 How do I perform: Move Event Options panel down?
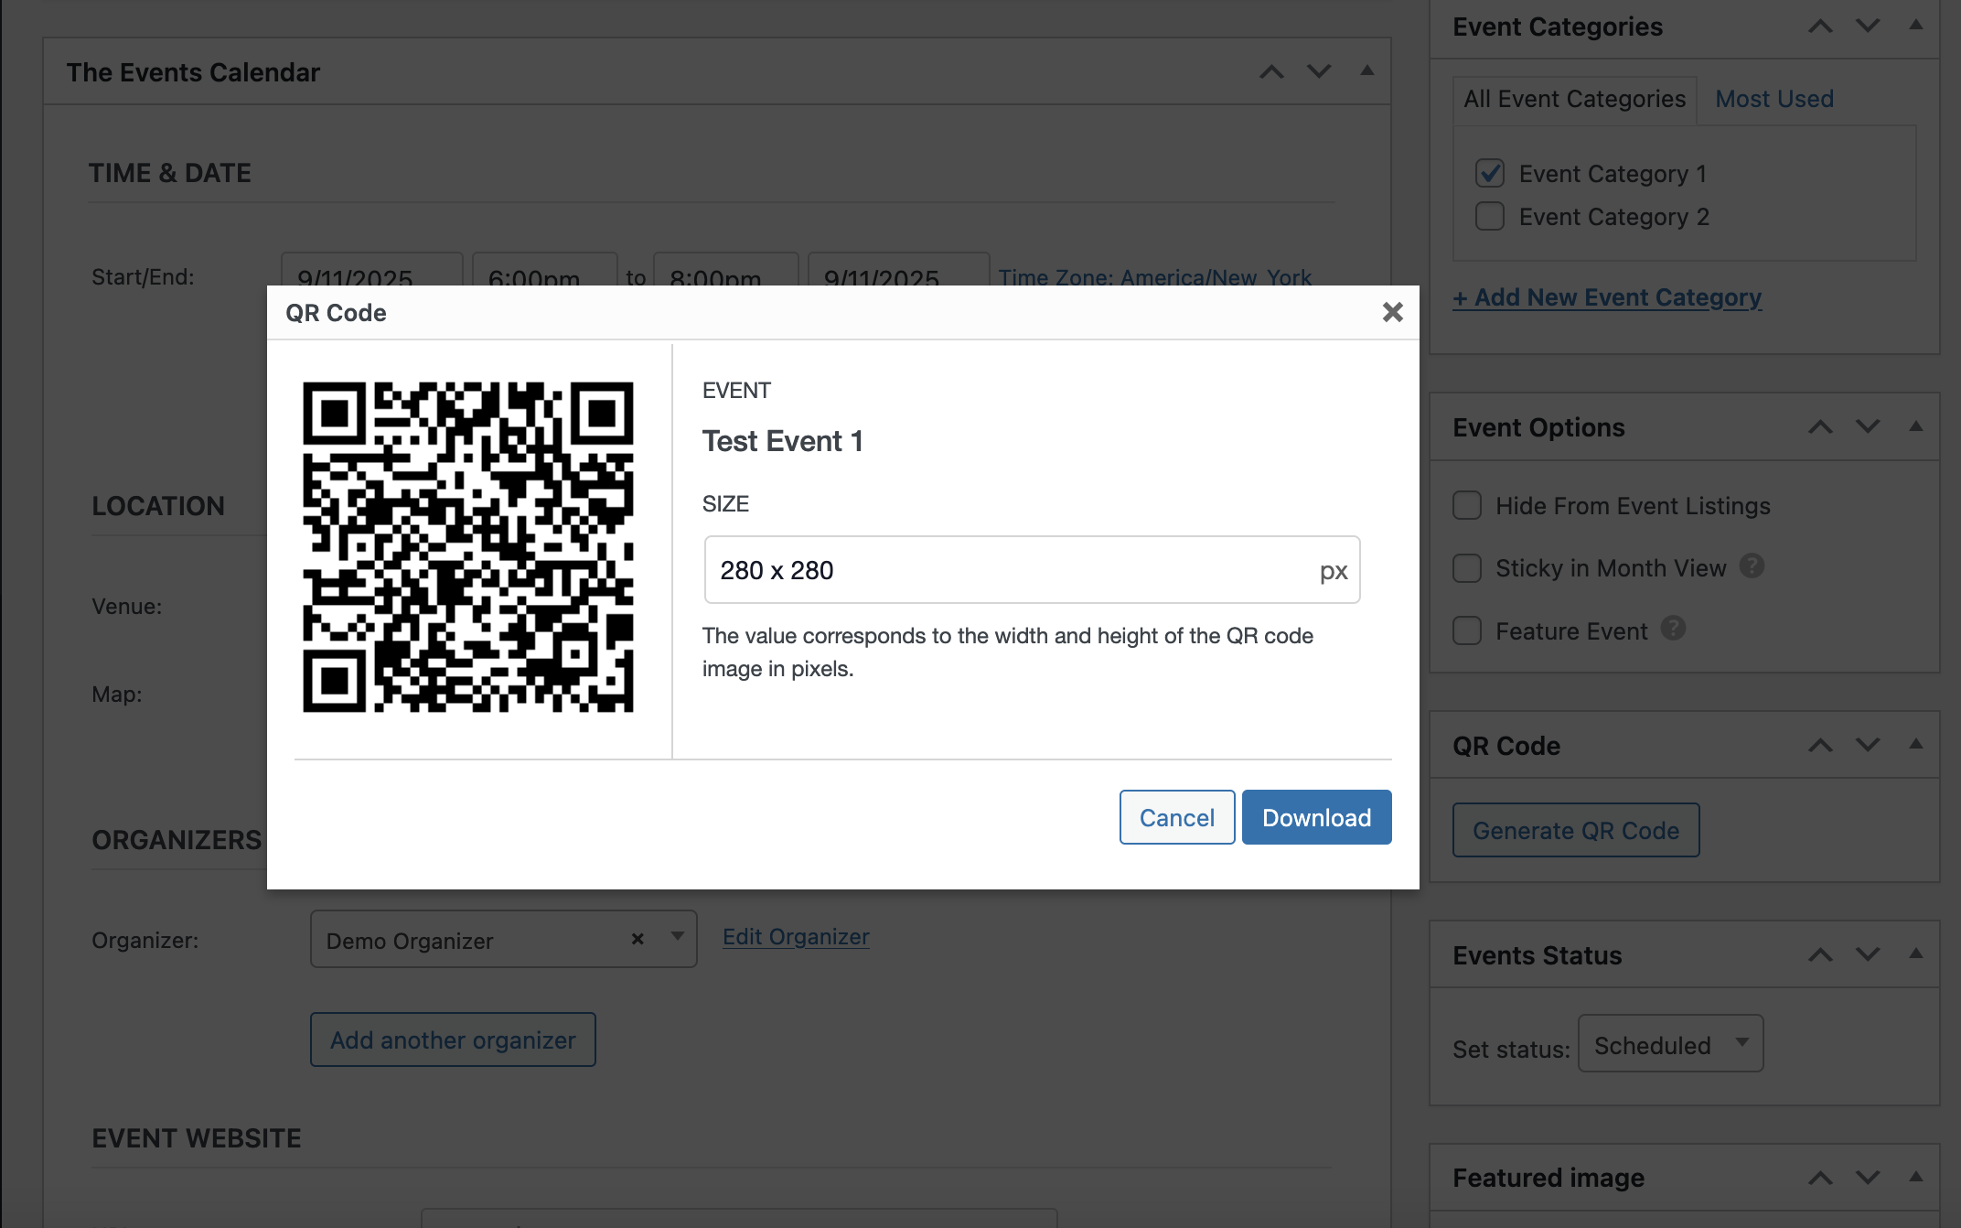coord(1868,427)
